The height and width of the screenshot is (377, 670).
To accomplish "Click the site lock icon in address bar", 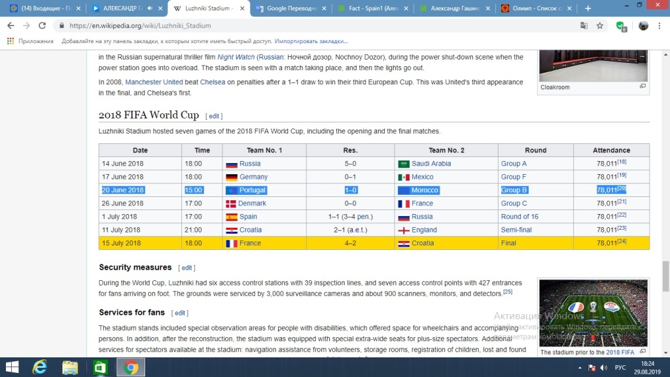I will 62,26.
